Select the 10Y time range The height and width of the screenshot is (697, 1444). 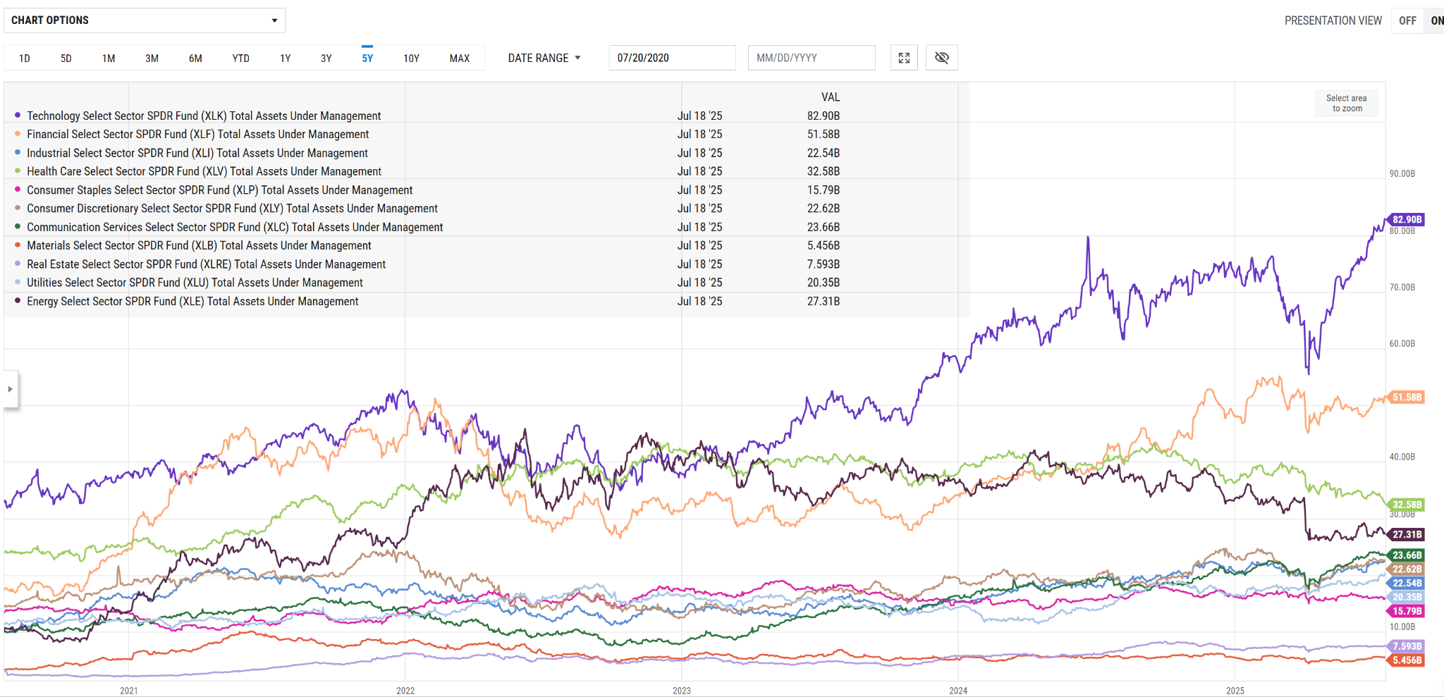(411, 58)
